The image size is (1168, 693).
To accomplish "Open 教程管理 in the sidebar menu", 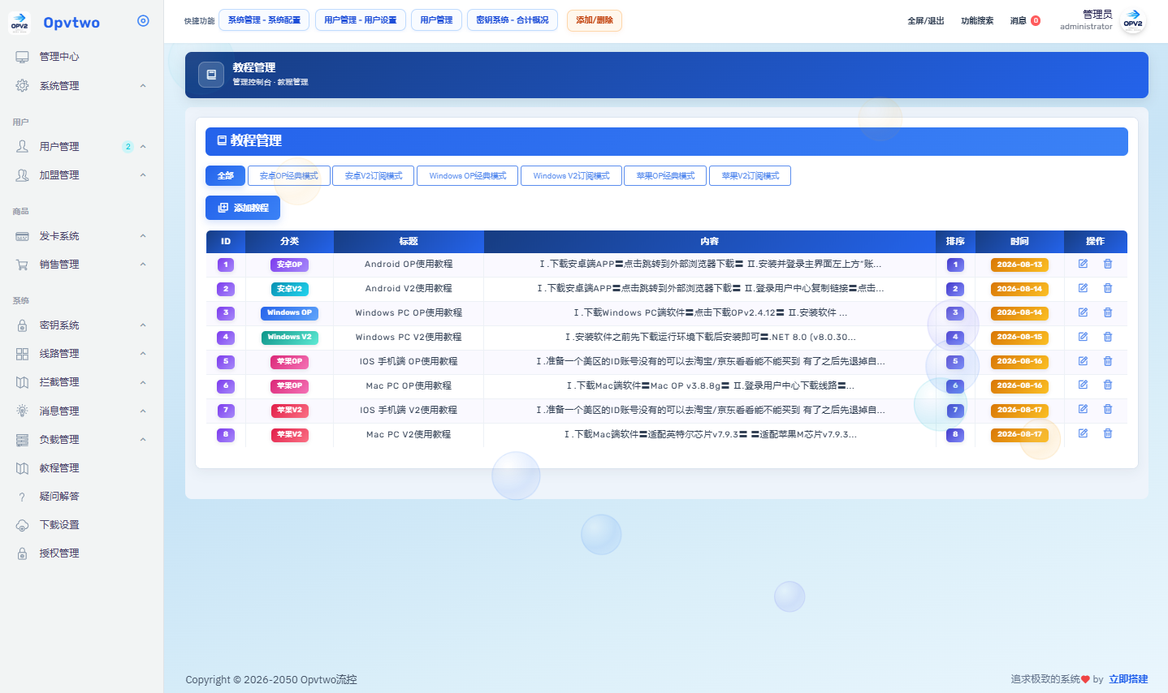I will coord(59,468).
